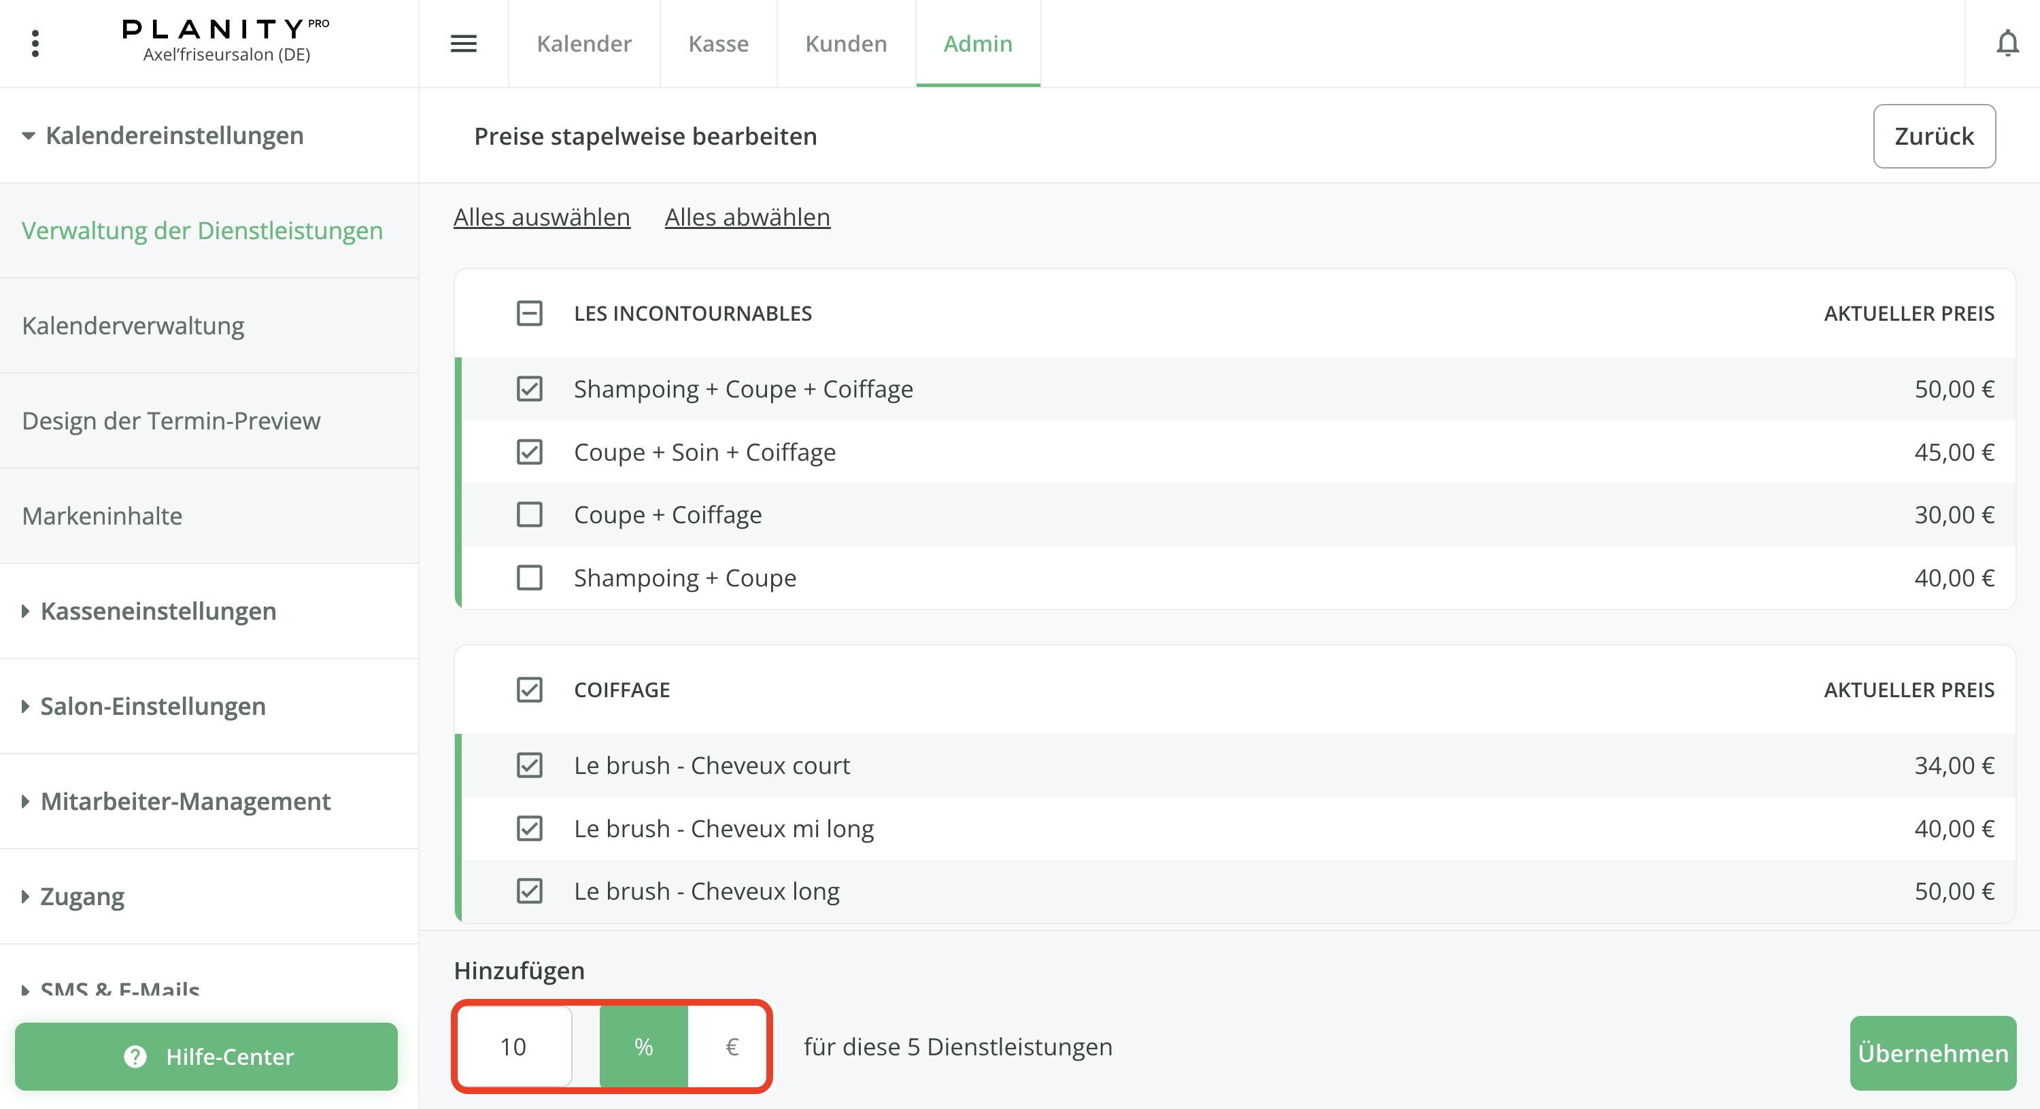Screen dimensions: 2040x1109
Task: Click the Übernehmen button
Action: (1933, 1053)
